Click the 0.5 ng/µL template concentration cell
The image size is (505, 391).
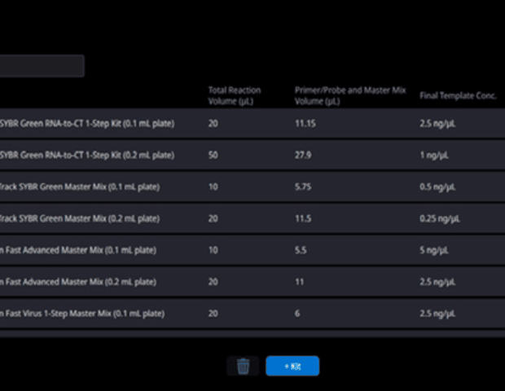coord(437,187)
